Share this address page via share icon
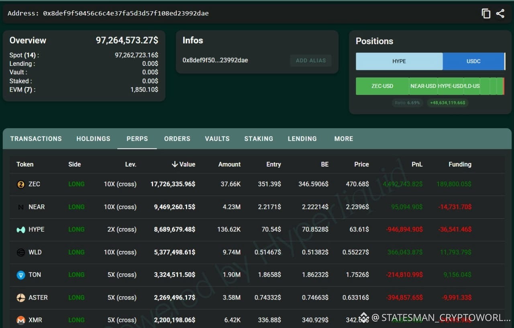This screenshot has width=514, height=328. point(500,13)
